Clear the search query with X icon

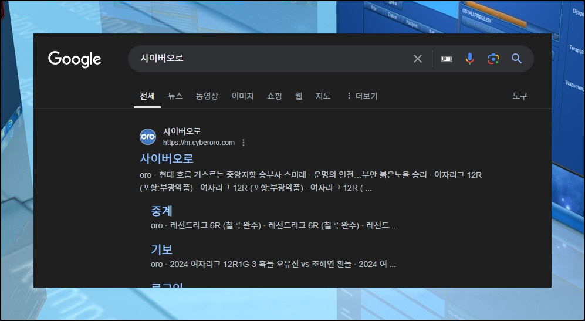[x=418, y=59]
